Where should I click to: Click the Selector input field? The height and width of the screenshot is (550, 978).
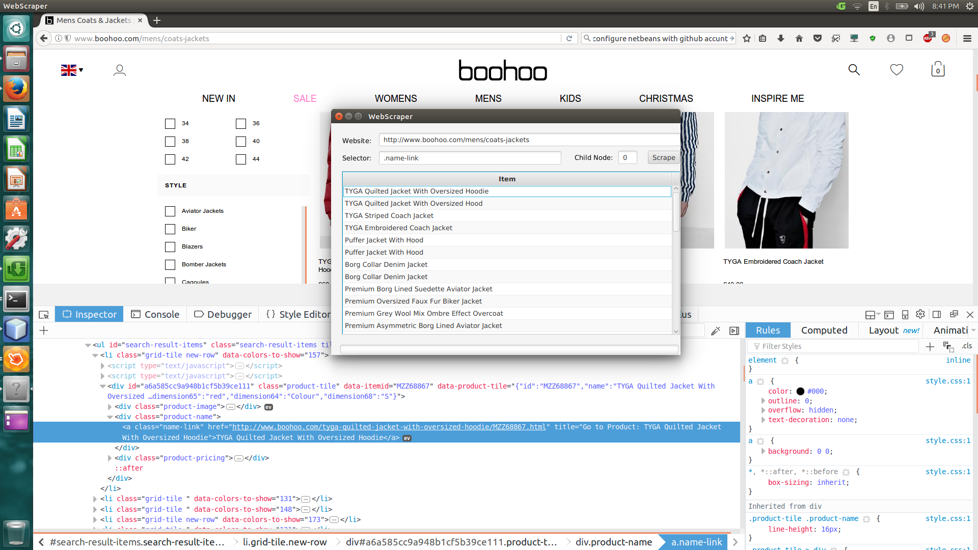pyautogui.click(x=469, y=158)
